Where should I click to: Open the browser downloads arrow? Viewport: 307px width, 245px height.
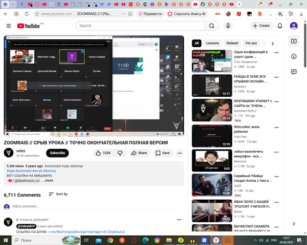pos(301,14)
